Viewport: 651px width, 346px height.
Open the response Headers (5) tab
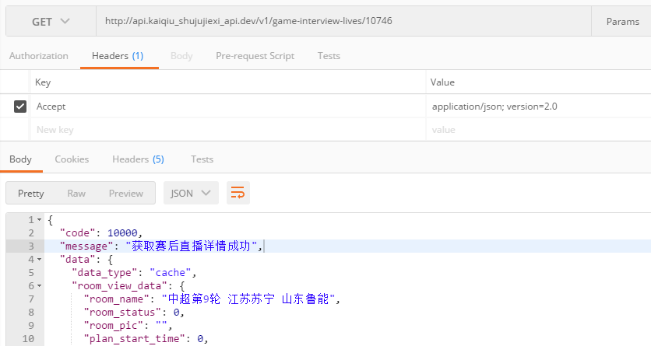[138, 159]
